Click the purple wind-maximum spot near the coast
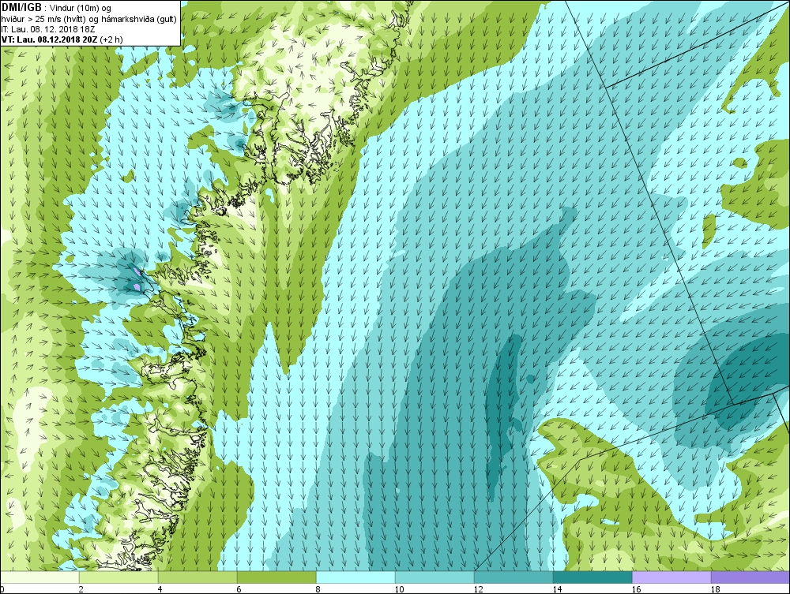 coord(137,286)
